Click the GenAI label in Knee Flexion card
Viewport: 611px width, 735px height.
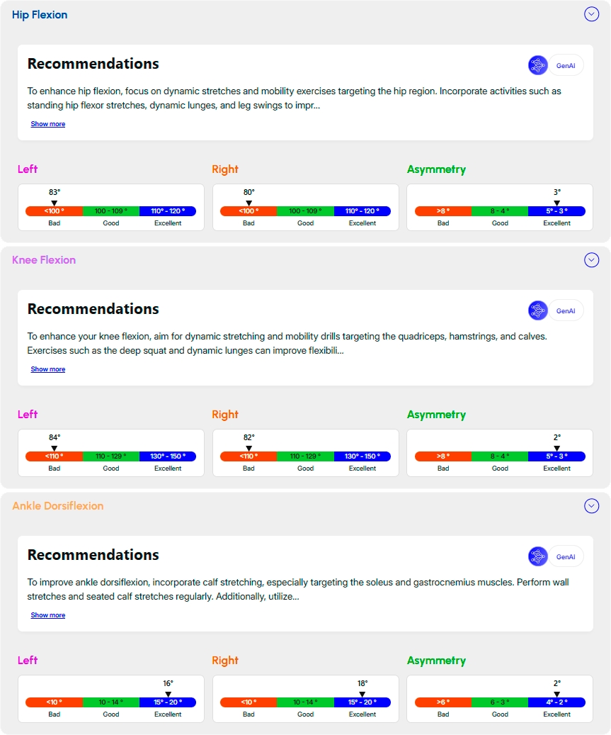(566, 310)
